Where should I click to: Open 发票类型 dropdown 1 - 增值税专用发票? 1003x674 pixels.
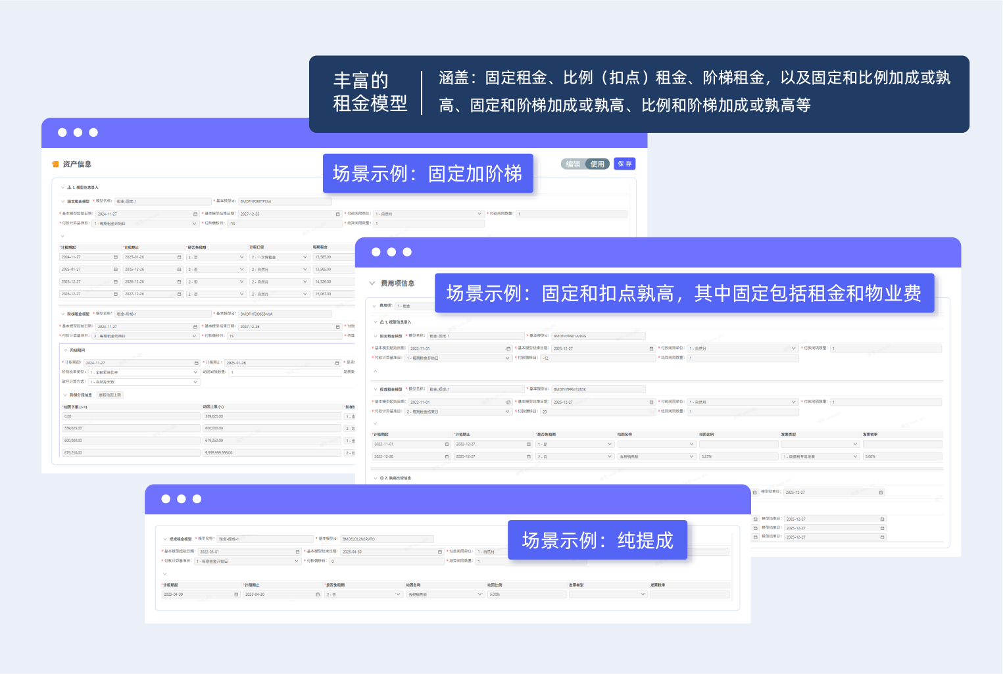click(x=820, y=456)
